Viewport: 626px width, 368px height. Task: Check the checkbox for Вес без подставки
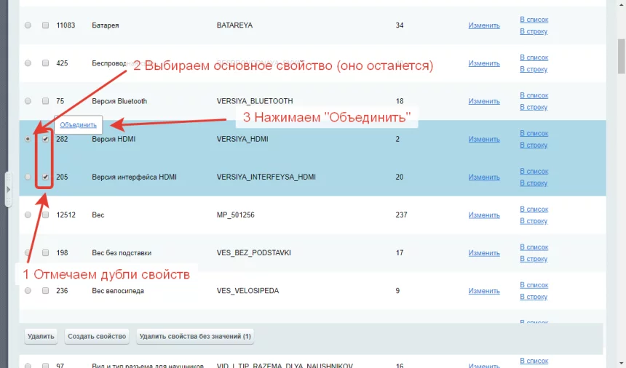pos(45,253)
